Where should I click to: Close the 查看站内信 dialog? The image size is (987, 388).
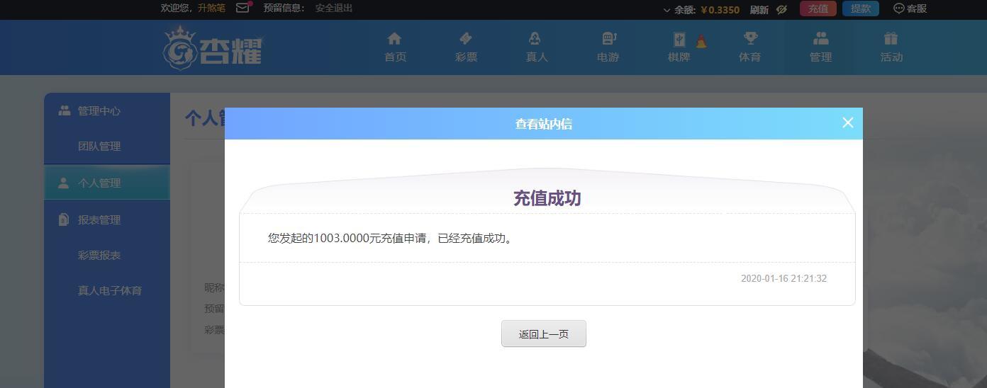[x=847, y=122]
